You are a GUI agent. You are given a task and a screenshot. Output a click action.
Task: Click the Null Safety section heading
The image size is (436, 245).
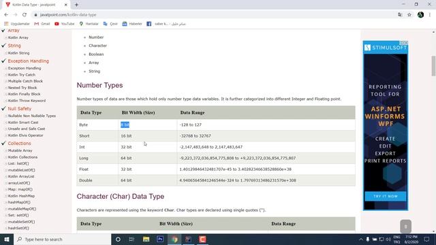click(x=20, y=109)
